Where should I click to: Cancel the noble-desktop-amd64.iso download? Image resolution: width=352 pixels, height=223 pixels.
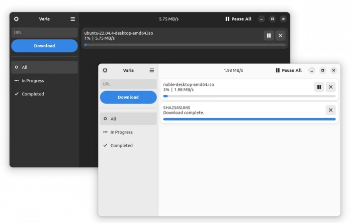point(330,87)
